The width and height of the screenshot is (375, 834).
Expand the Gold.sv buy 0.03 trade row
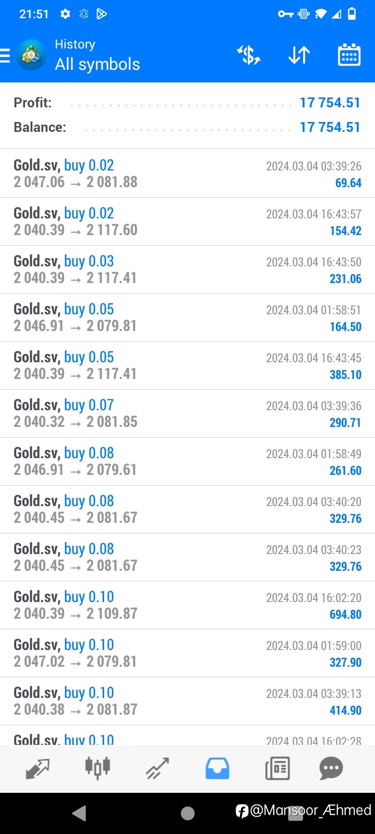click(x=187, y=269)
